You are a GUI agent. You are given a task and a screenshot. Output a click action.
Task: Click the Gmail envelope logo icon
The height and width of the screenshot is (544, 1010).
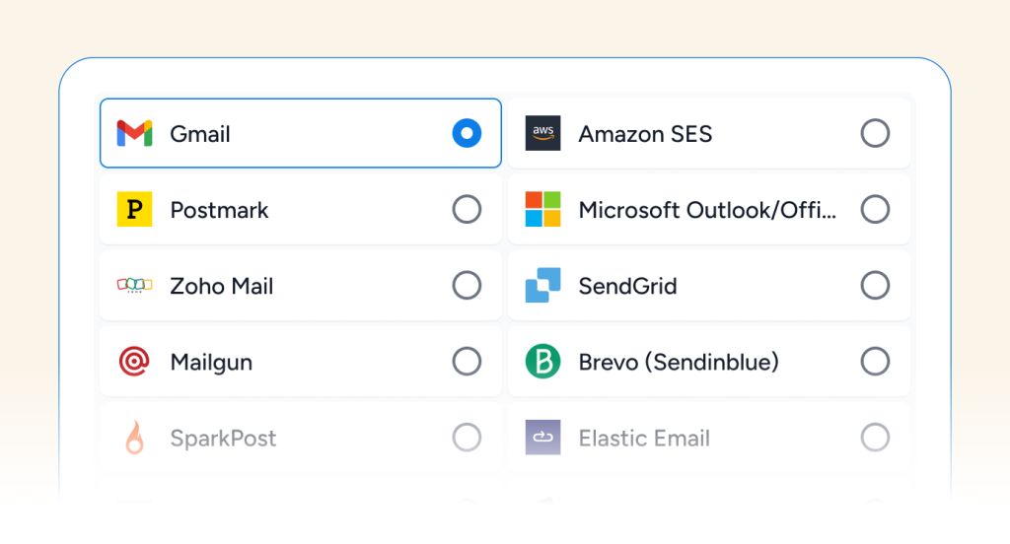(x=134, y=133)
